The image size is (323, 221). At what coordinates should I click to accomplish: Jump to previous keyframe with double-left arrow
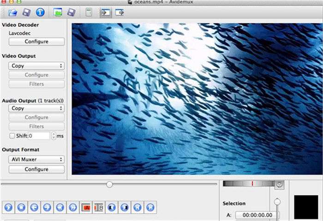click(x=60, y=207)
